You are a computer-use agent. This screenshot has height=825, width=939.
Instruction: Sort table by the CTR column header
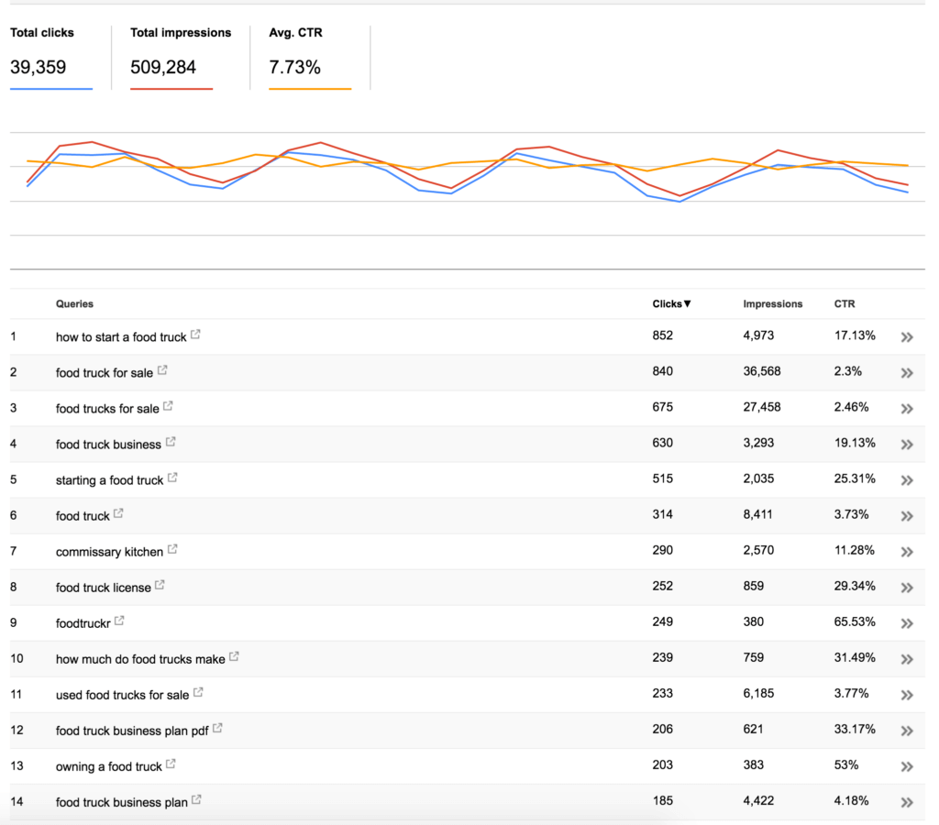(x=845, y=304)
